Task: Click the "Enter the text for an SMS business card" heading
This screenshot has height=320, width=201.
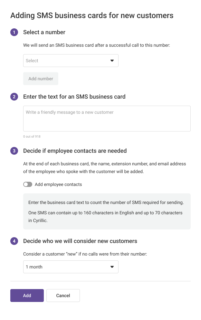Action: pyautogui.click(x=74, y=97)
